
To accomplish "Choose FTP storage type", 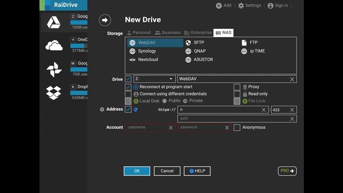I will [250, 43].
